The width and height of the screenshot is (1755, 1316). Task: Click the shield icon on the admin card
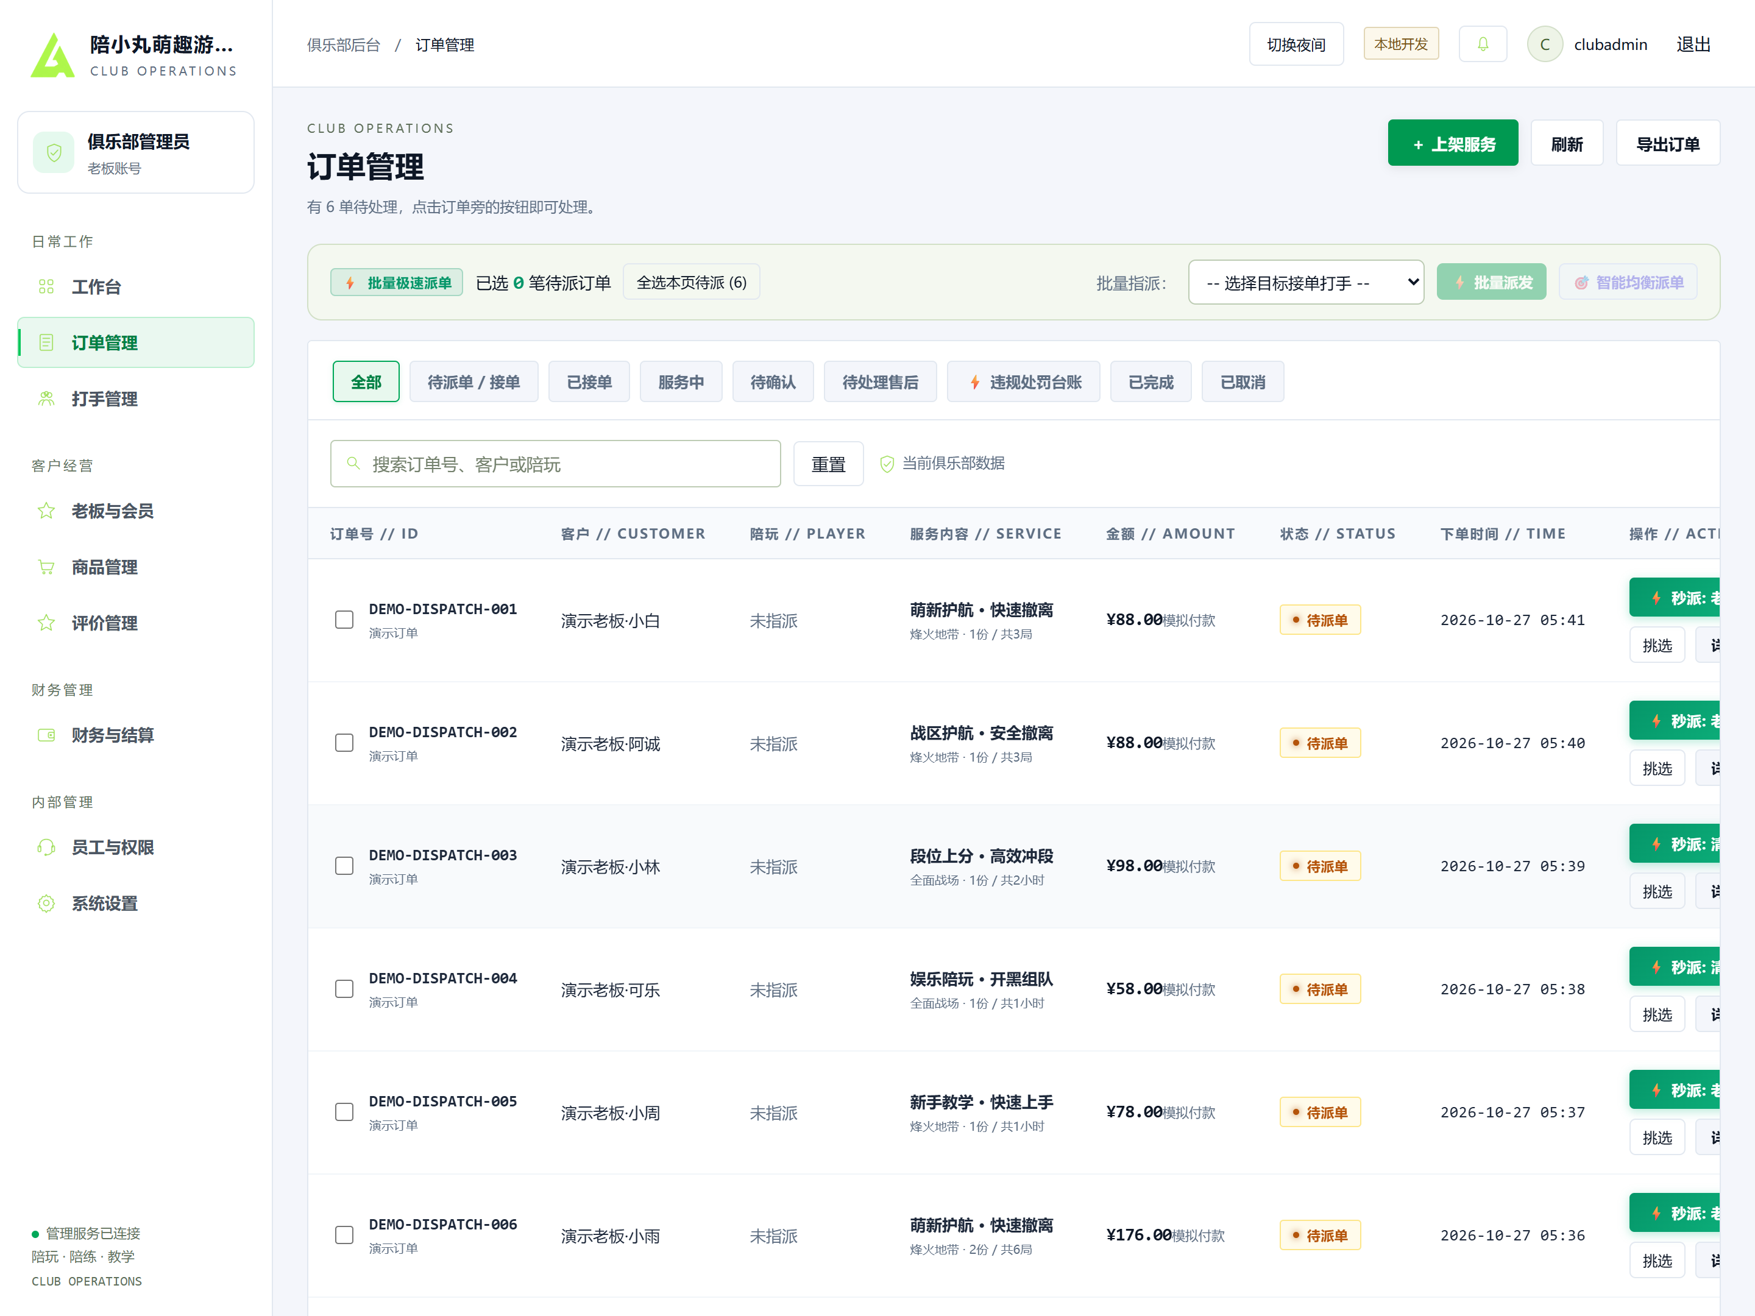coord(54,152)
